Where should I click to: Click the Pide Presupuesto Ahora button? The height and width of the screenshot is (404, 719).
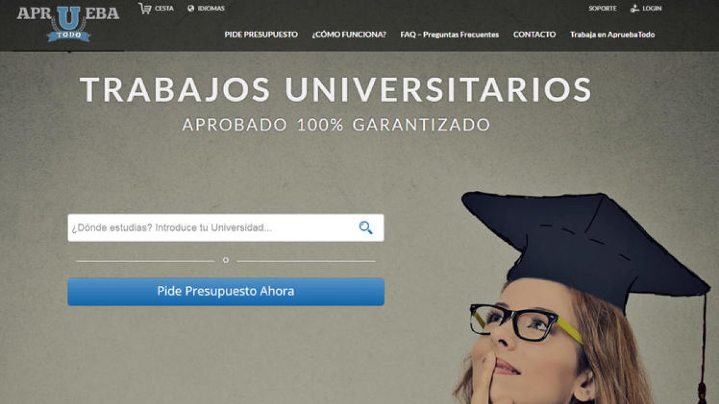pyautogui.click(x=226, y=291)
